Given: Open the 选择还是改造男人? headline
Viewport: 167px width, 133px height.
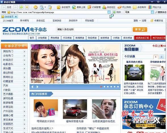Looking at the screenshot, I should [x=42, y=128].
